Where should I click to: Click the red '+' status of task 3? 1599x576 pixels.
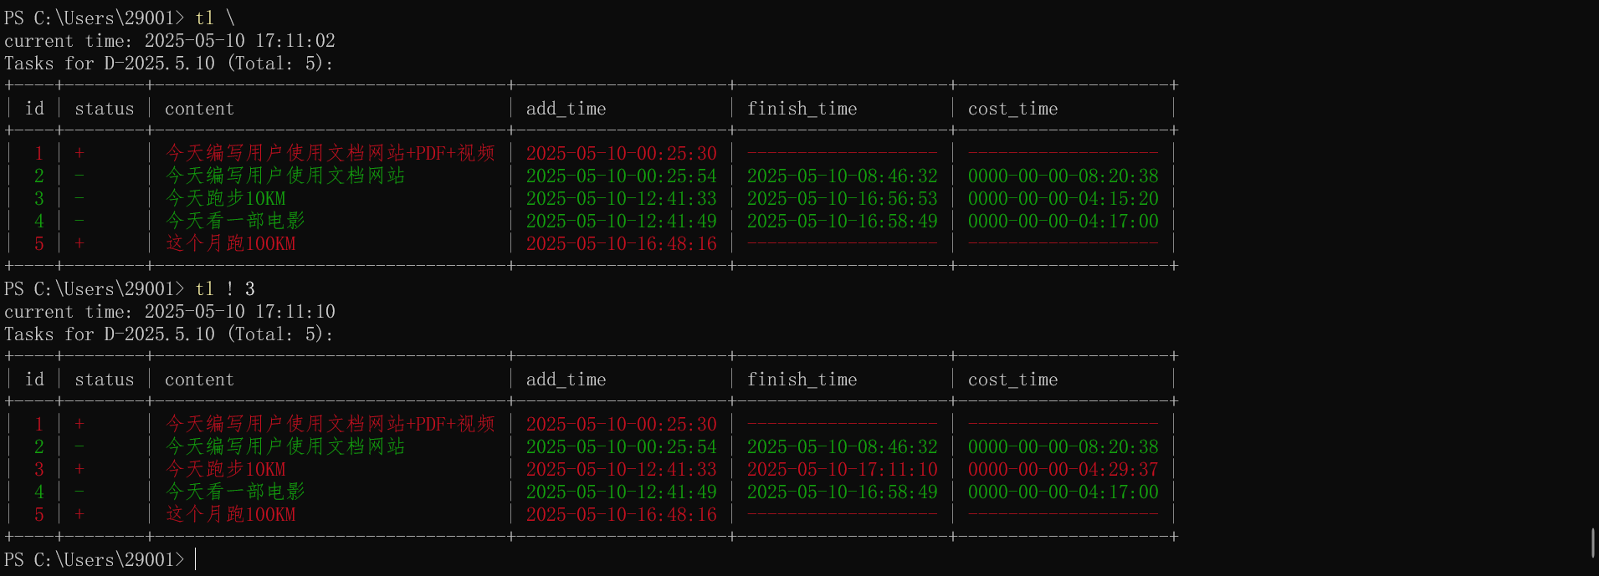[x=79, y=469]
